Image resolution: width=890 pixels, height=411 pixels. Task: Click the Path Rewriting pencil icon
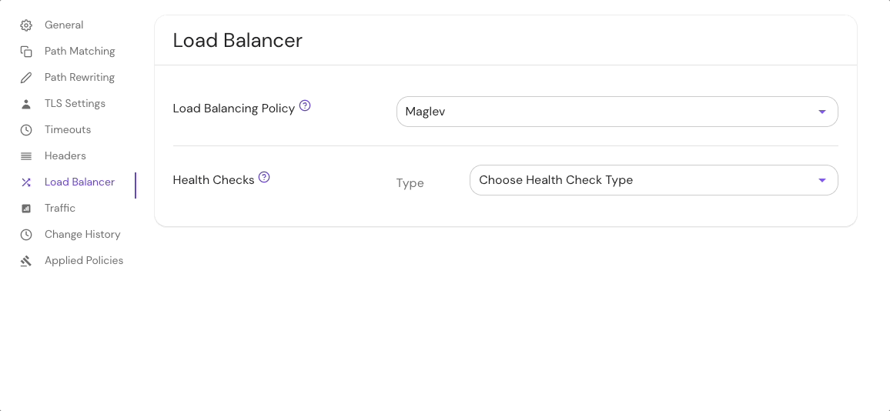(26, 78)
